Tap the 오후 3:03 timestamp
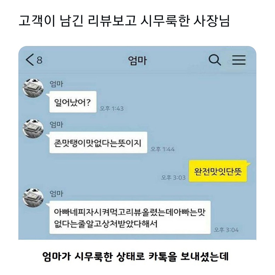275x275 pixels. tap(173, 177)
